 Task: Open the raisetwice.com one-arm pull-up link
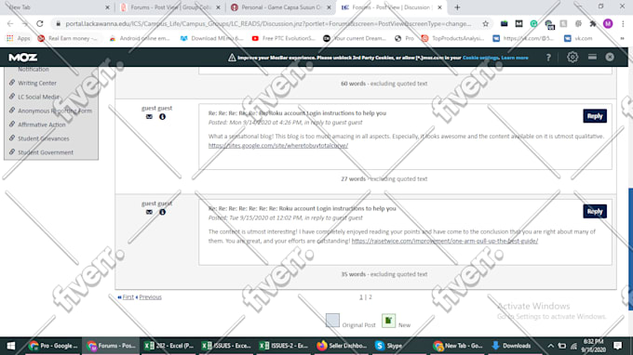(444, 241)
